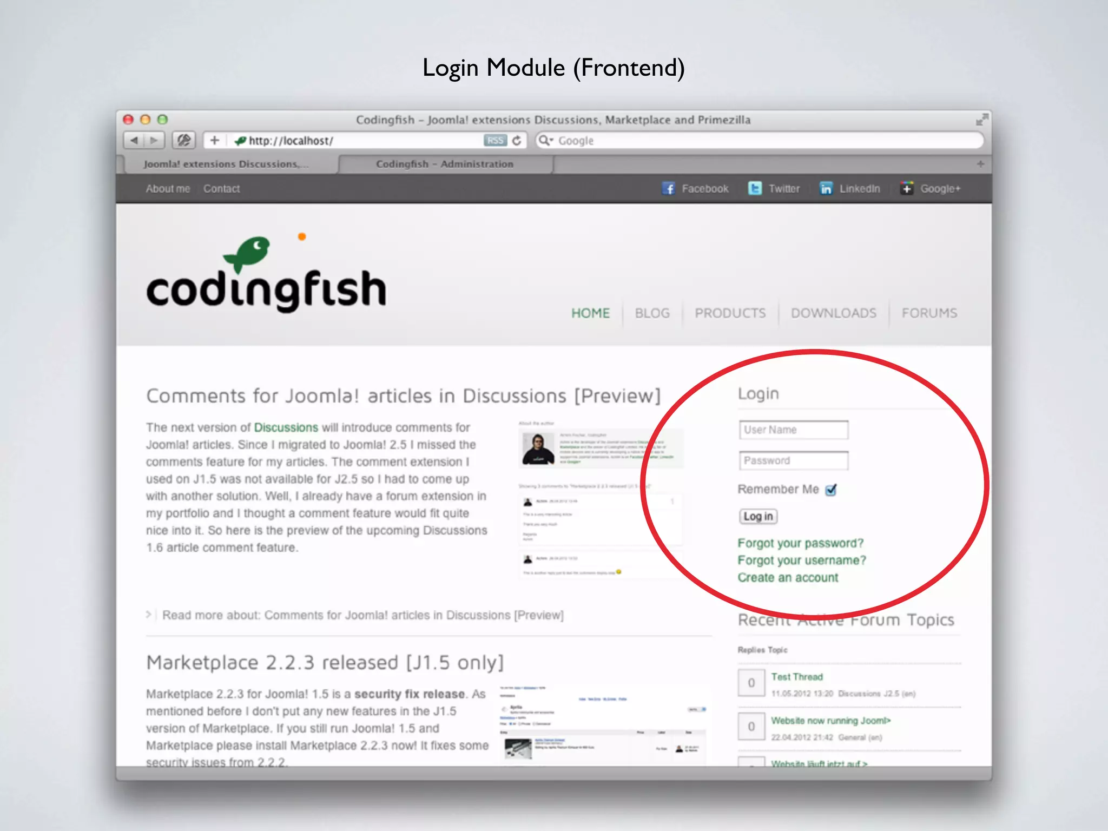Click Forgot your username? link
Image resolution: width=1108 pixels, height=831 pixels.
801,560
